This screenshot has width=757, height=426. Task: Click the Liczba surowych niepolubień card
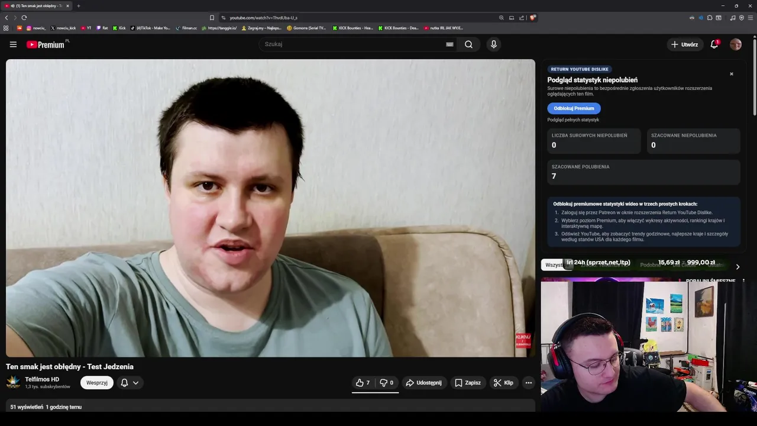(594, 141)
